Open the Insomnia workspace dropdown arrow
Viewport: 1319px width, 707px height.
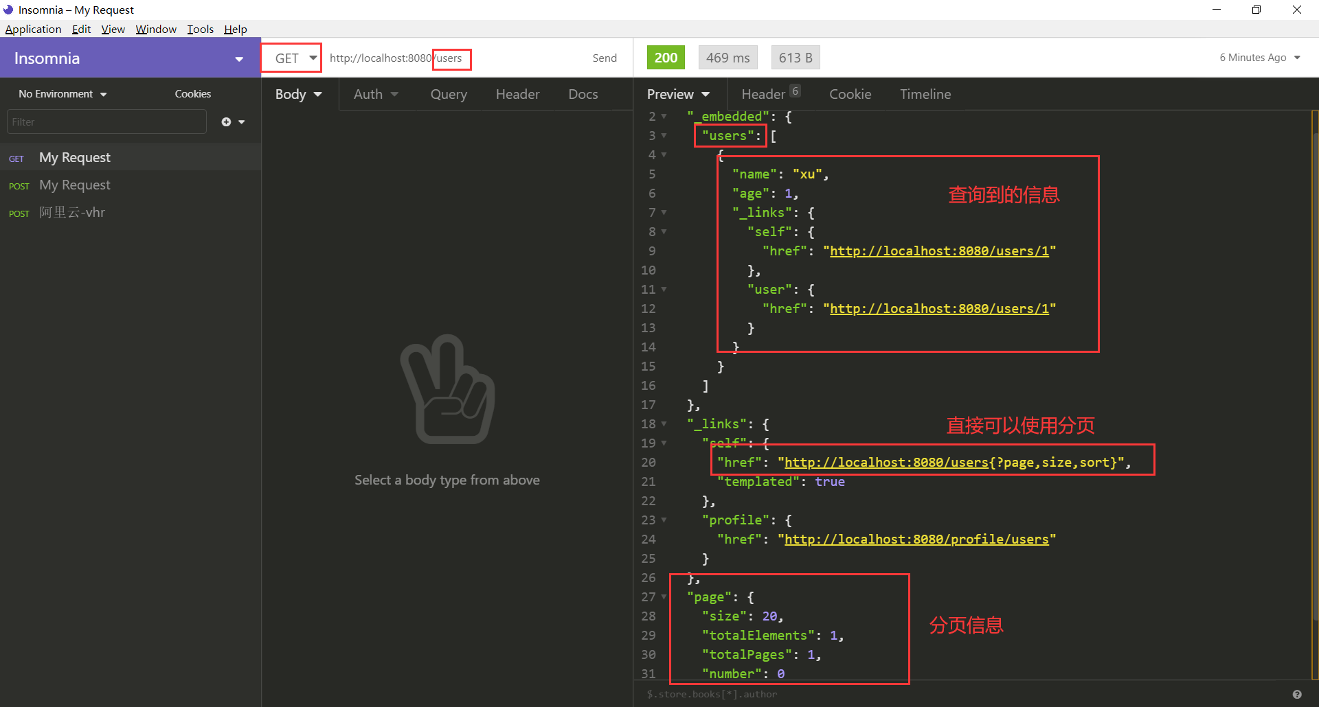click(239, 59)
